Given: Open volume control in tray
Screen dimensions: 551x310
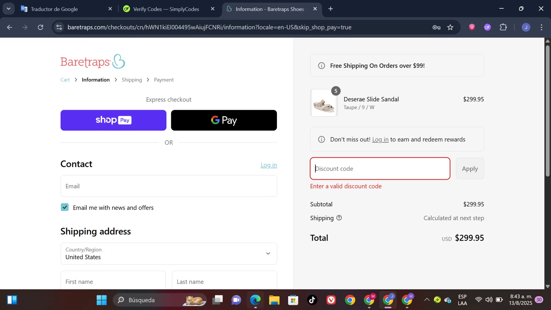Looking at the screenshot, I should point(489,300).
